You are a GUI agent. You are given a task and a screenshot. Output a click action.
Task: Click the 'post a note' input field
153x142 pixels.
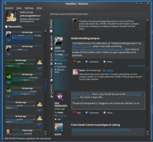(x=99, y=14)
